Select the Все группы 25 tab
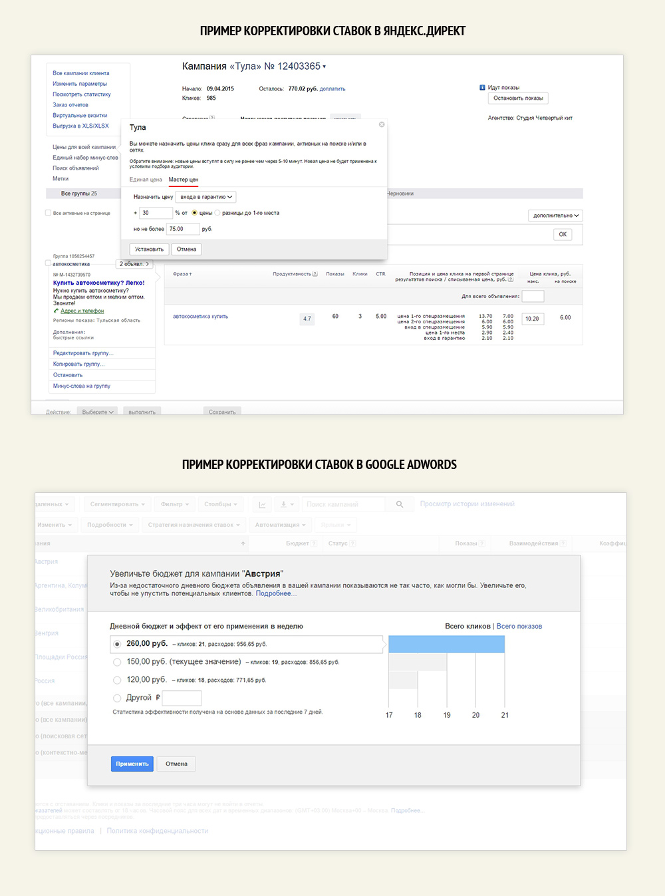This screenshot has width=665, height=896. (x=79, y=194)
